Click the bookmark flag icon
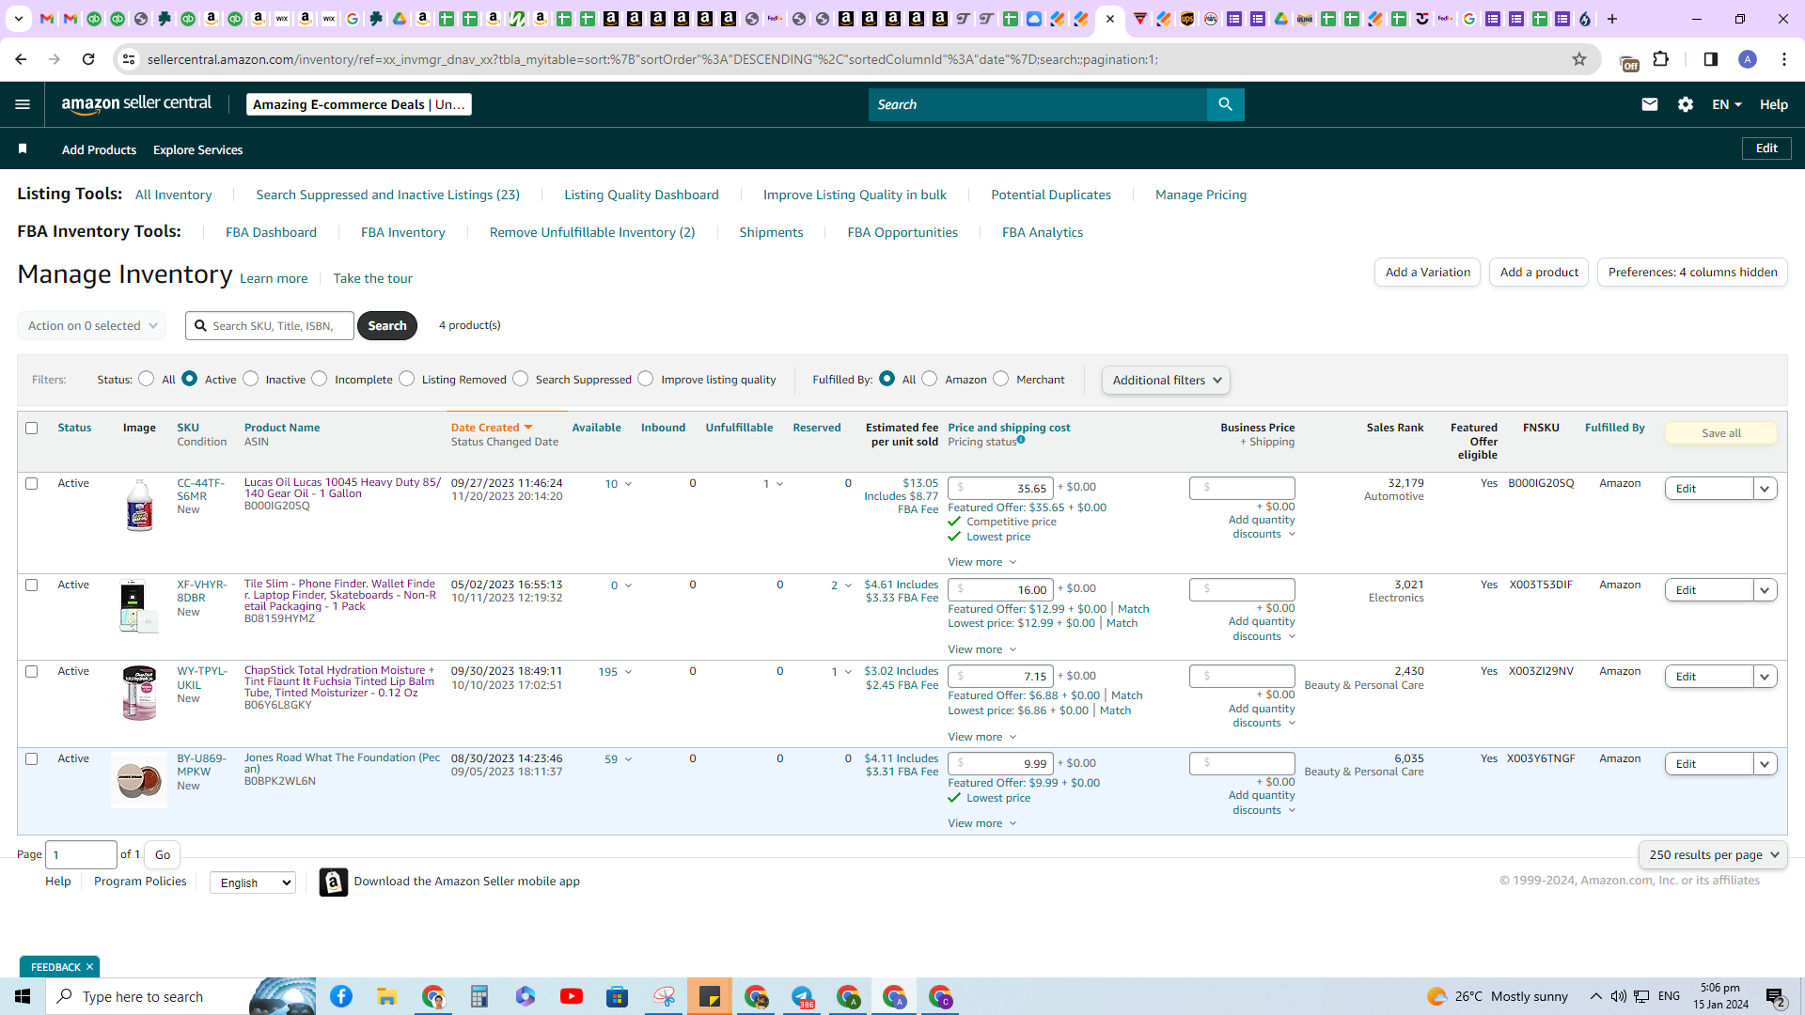1805x1015 pixels. click(x=23, y=149)
